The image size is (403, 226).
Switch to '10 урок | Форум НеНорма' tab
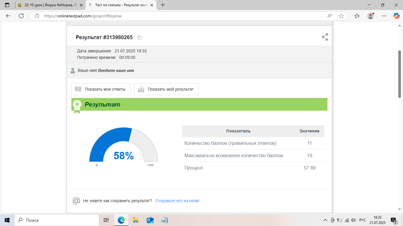click(50, 5)
